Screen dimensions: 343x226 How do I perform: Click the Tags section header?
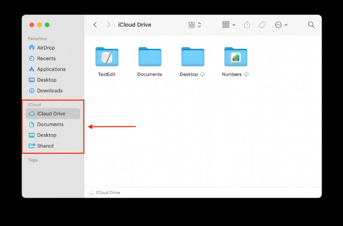click(33, 160)
